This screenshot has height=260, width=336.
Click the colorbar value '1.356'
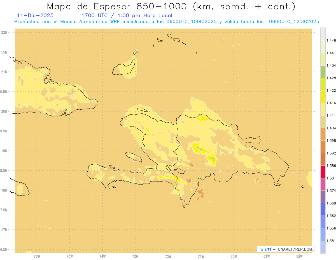coord(332,228)
